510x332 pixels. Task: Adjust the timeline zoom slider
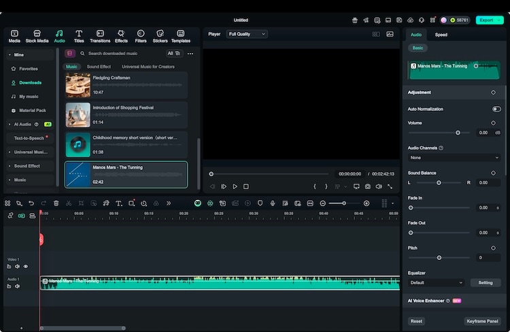coord(344,203)
